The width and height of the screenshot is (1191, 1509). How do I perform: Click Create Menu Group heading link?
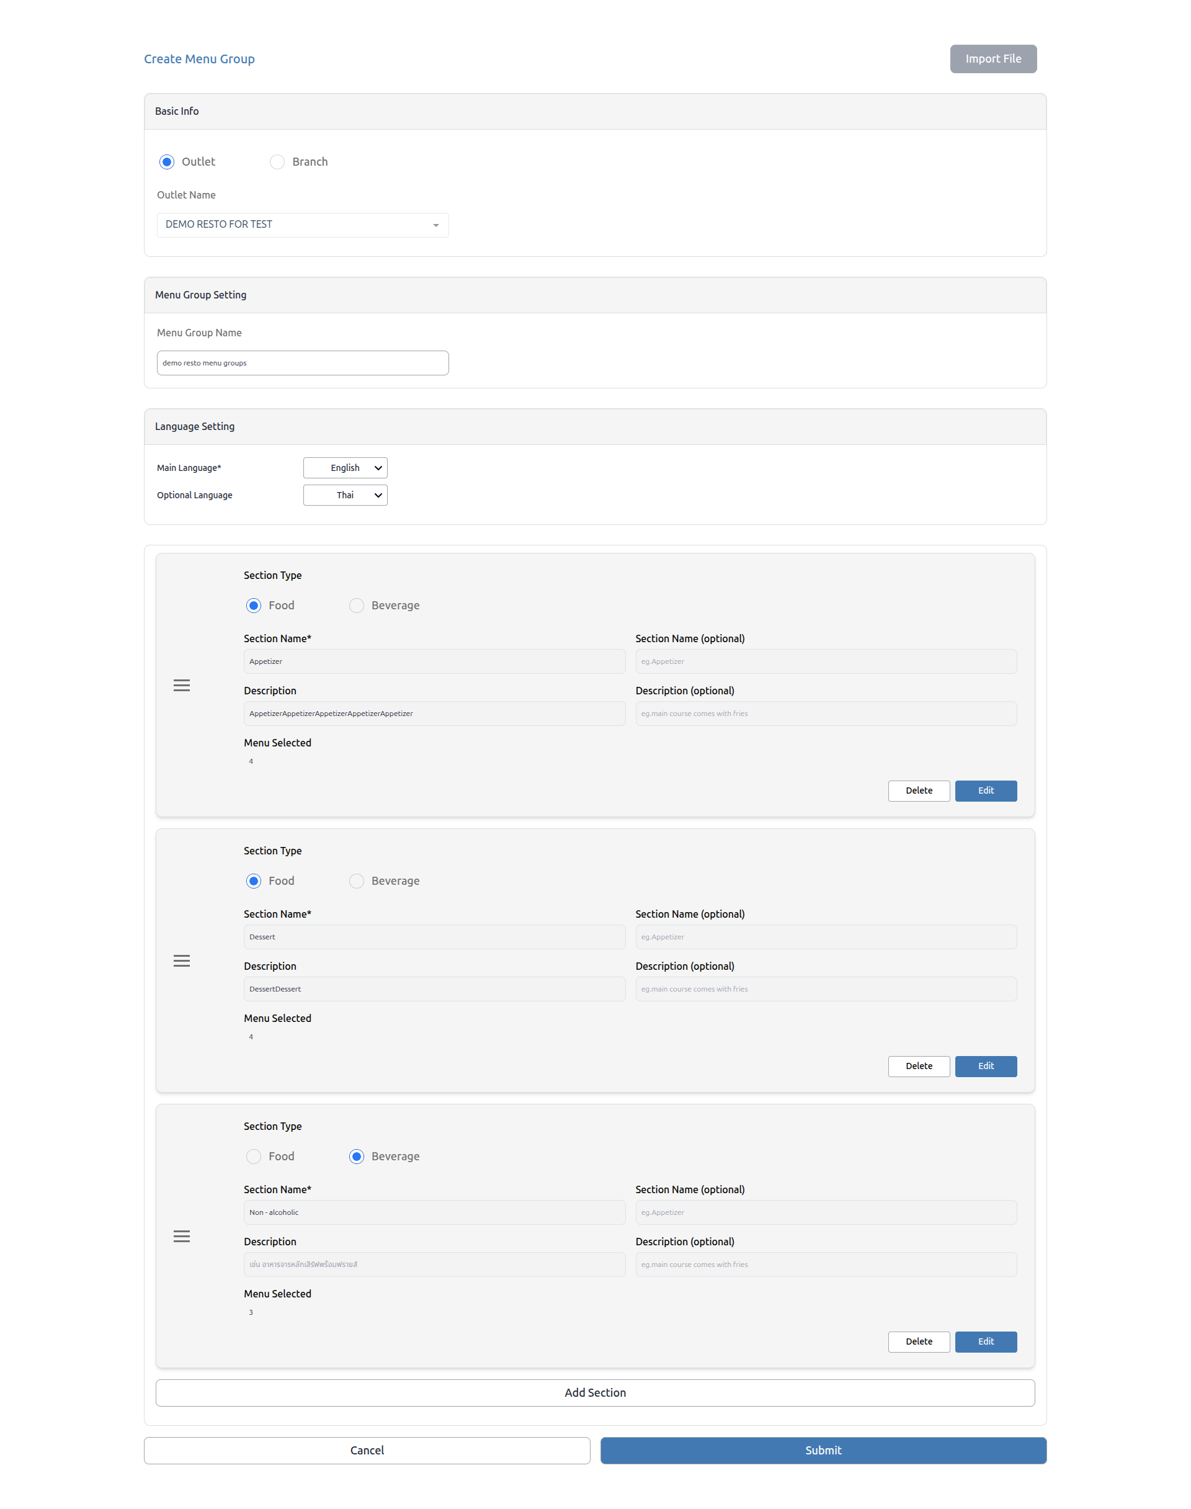tap(199, 60)
